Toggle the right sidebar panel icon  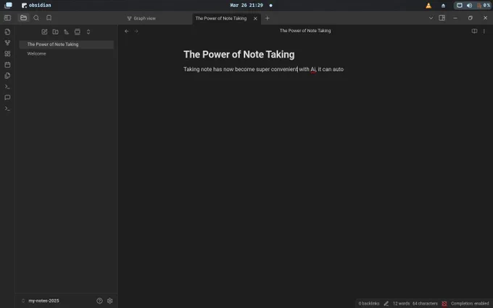(442, 18)
